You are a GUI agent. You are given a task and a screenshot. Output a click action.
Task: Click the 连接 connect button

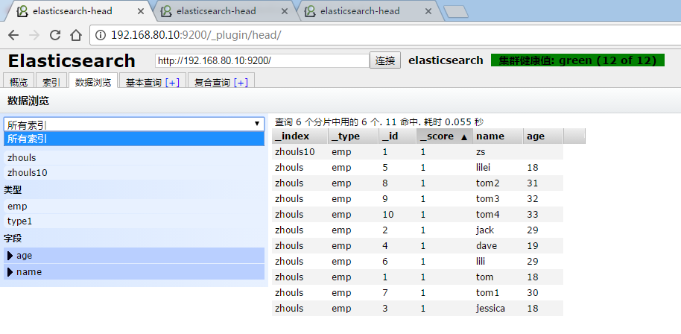point(385,60)
